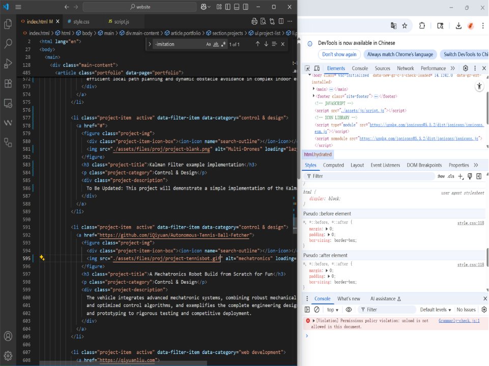
Task: Click the VS Code website search box
Action: (x=140, y=7)
